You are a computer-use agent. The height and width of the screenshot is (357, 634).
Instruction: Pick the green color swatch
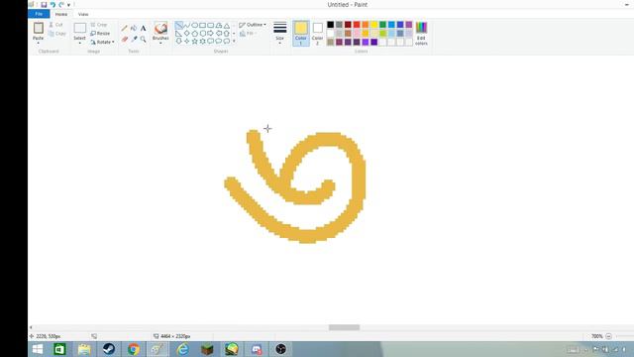click(x=383, y=25)
